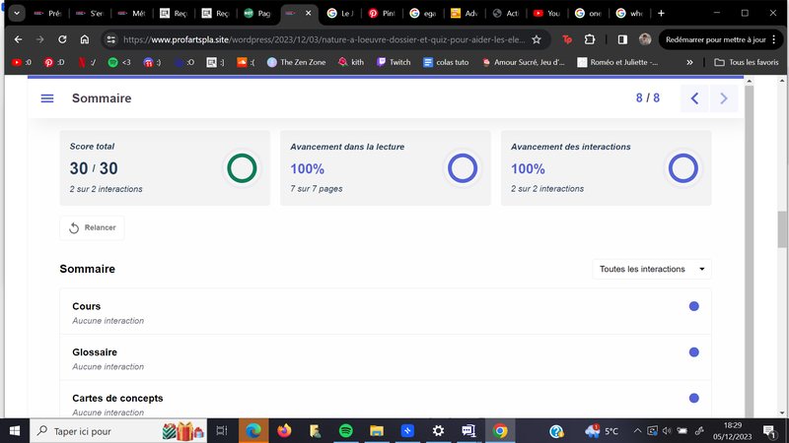Open the browser extensions puzzle icon
Image resolution: width=789 pixels, height=443 pixels.
(590, 39)
